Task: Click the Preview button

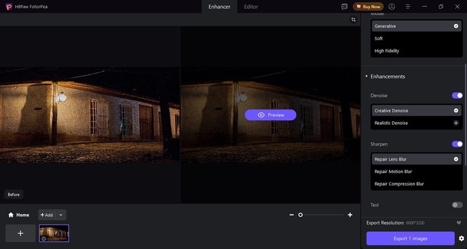Action: (x=271, y=115)
